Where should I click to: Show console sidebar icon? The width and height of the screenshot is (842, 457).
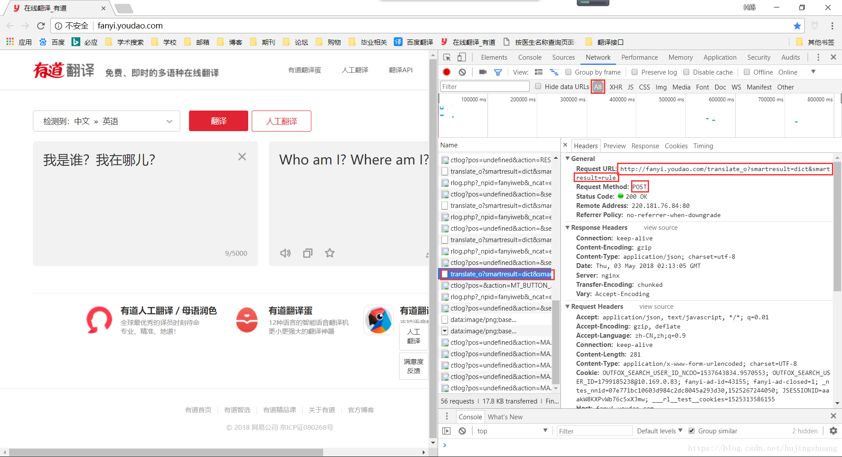coord(446,431)
